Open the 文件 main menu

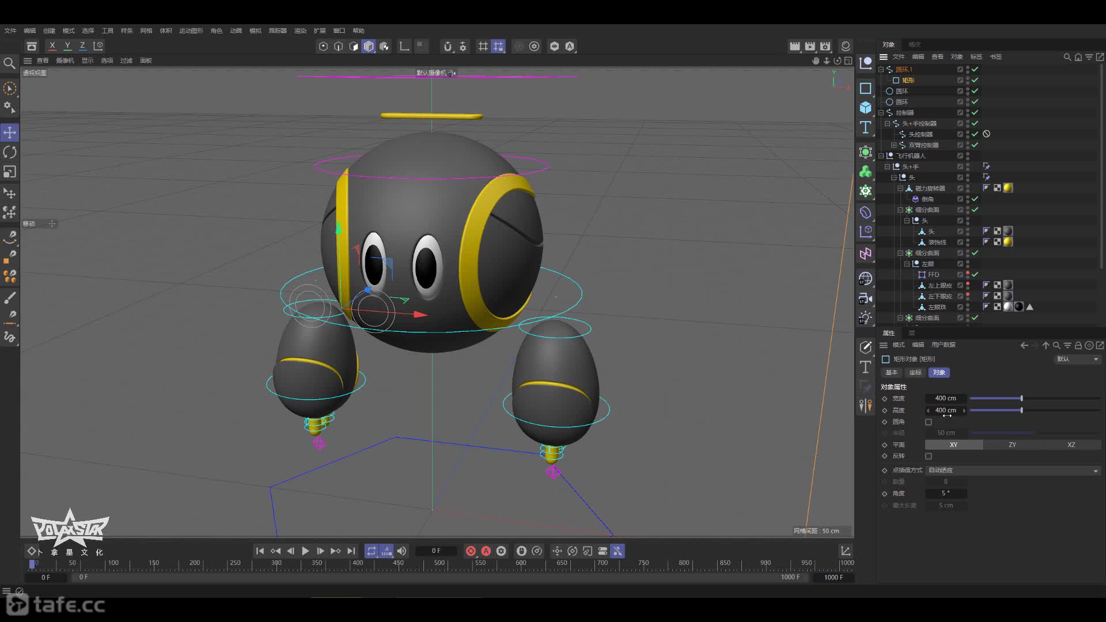pos(10,31)
